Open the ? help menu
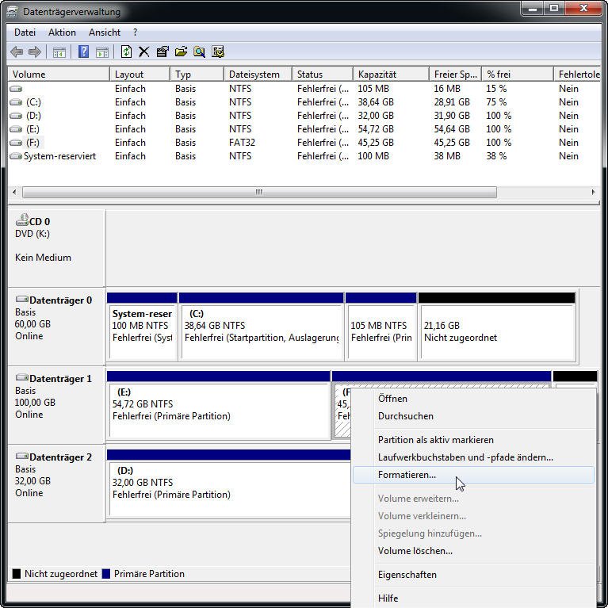Image resolution: width=608 pixels, height=608 pixels. click(x=135, y=33)
